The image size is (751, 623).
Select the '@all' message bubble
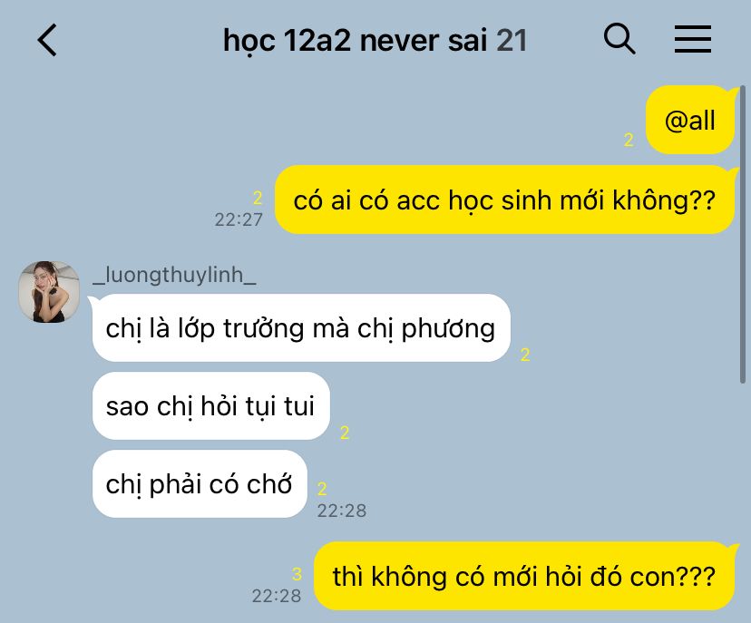690,120
